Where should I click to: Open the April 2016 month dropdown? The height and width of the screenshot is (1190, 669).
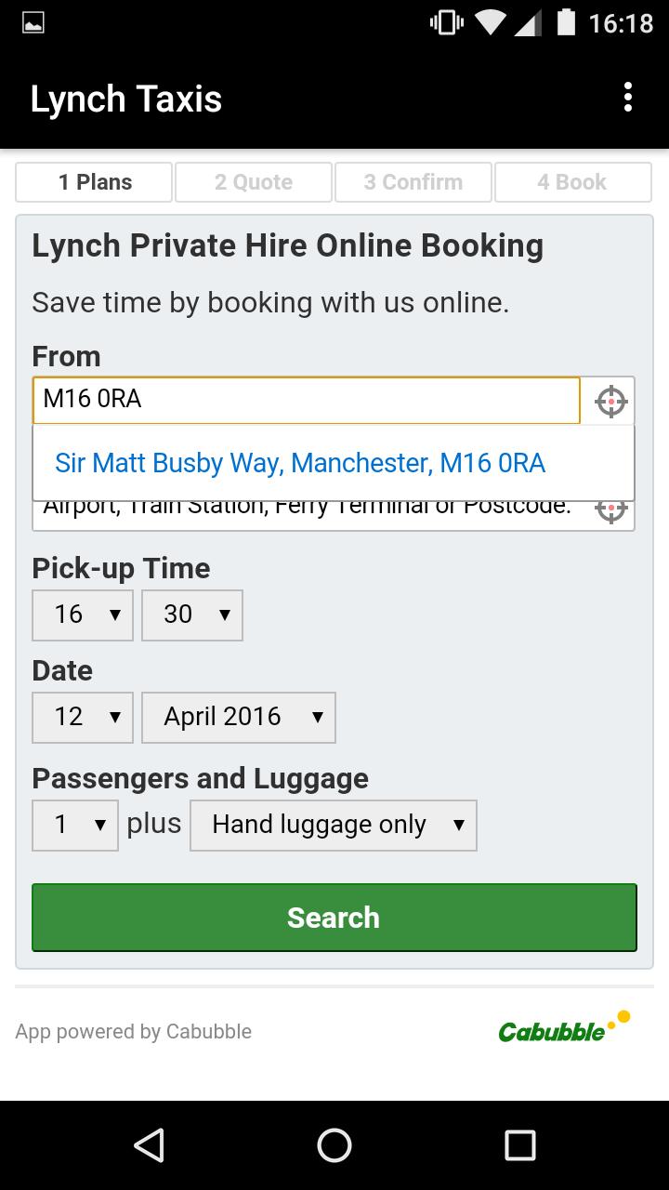(x=239, y=717)
